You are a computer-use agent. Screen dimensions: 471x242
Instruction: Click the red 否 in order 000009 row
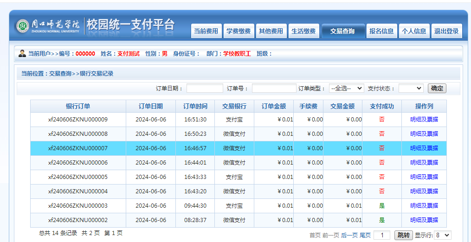click(382, 120)
